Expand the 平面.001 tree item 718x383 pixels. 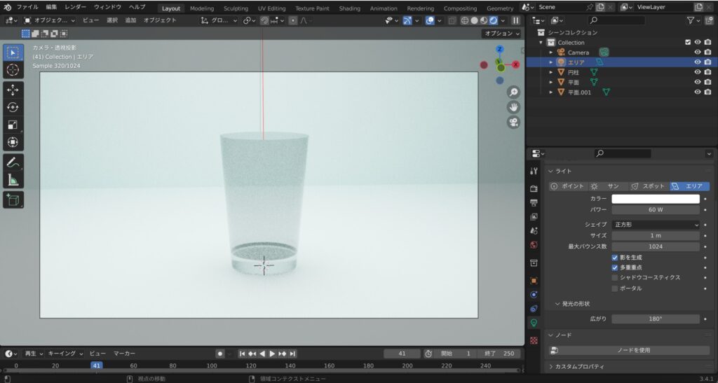point(551,92)
